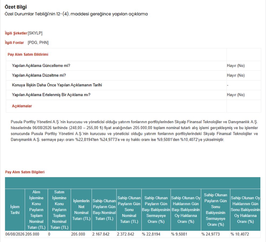266x242 pixels.
Task: Click the % 24,9773 cell
Action: (216, 234)
